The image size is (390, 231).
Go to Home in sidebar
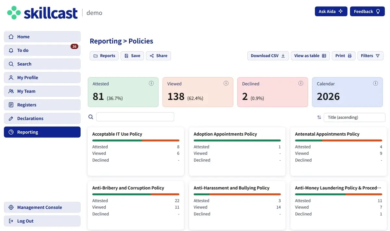[x=42, y=37]
